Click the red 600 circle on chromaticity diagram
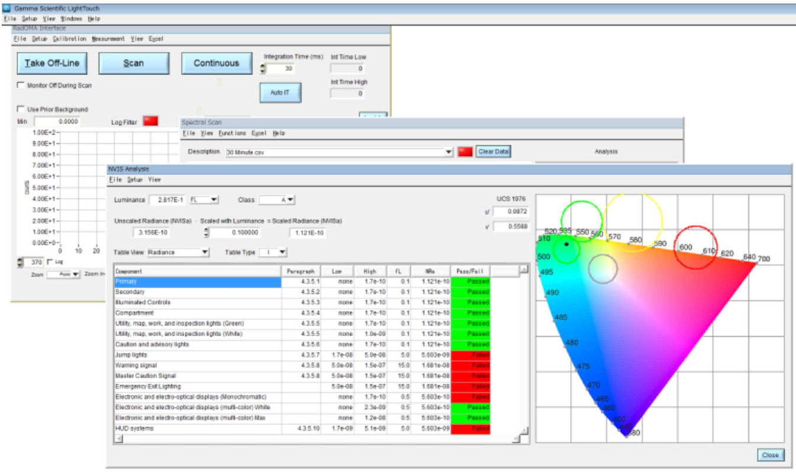This screenshot has width=796, height=472. (696, 247)
